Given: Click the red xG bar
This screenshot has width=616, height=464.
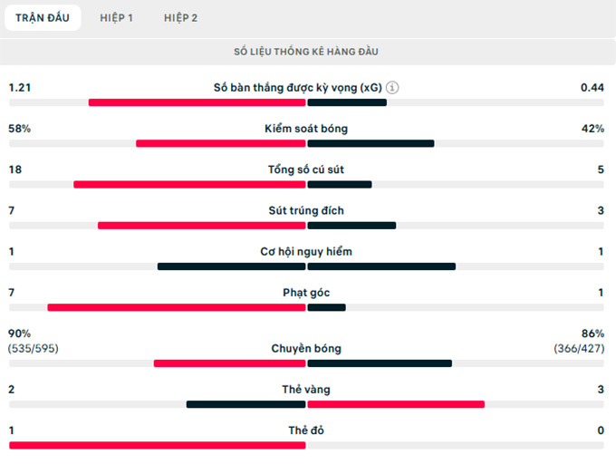Looking at the screenshot, I should 197,102.
